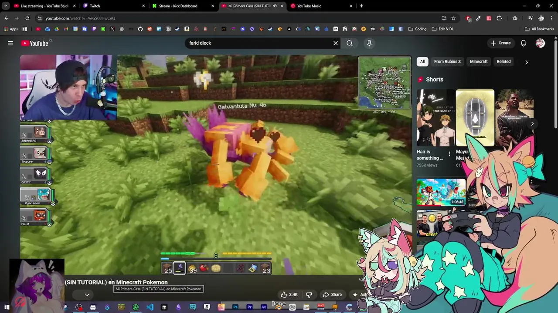Start voice search with the microphone icon
The width and height of the screenshot is (558, 313).
pos(369,43)
